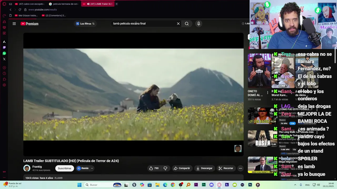
Task: Show hidden system tray icons chevron
Action: [x=295, y=185]
